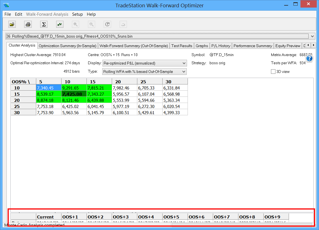This screenshot has height=230, width=319.
Task: Switch to the P/L History tab
Action: point(221,46)
